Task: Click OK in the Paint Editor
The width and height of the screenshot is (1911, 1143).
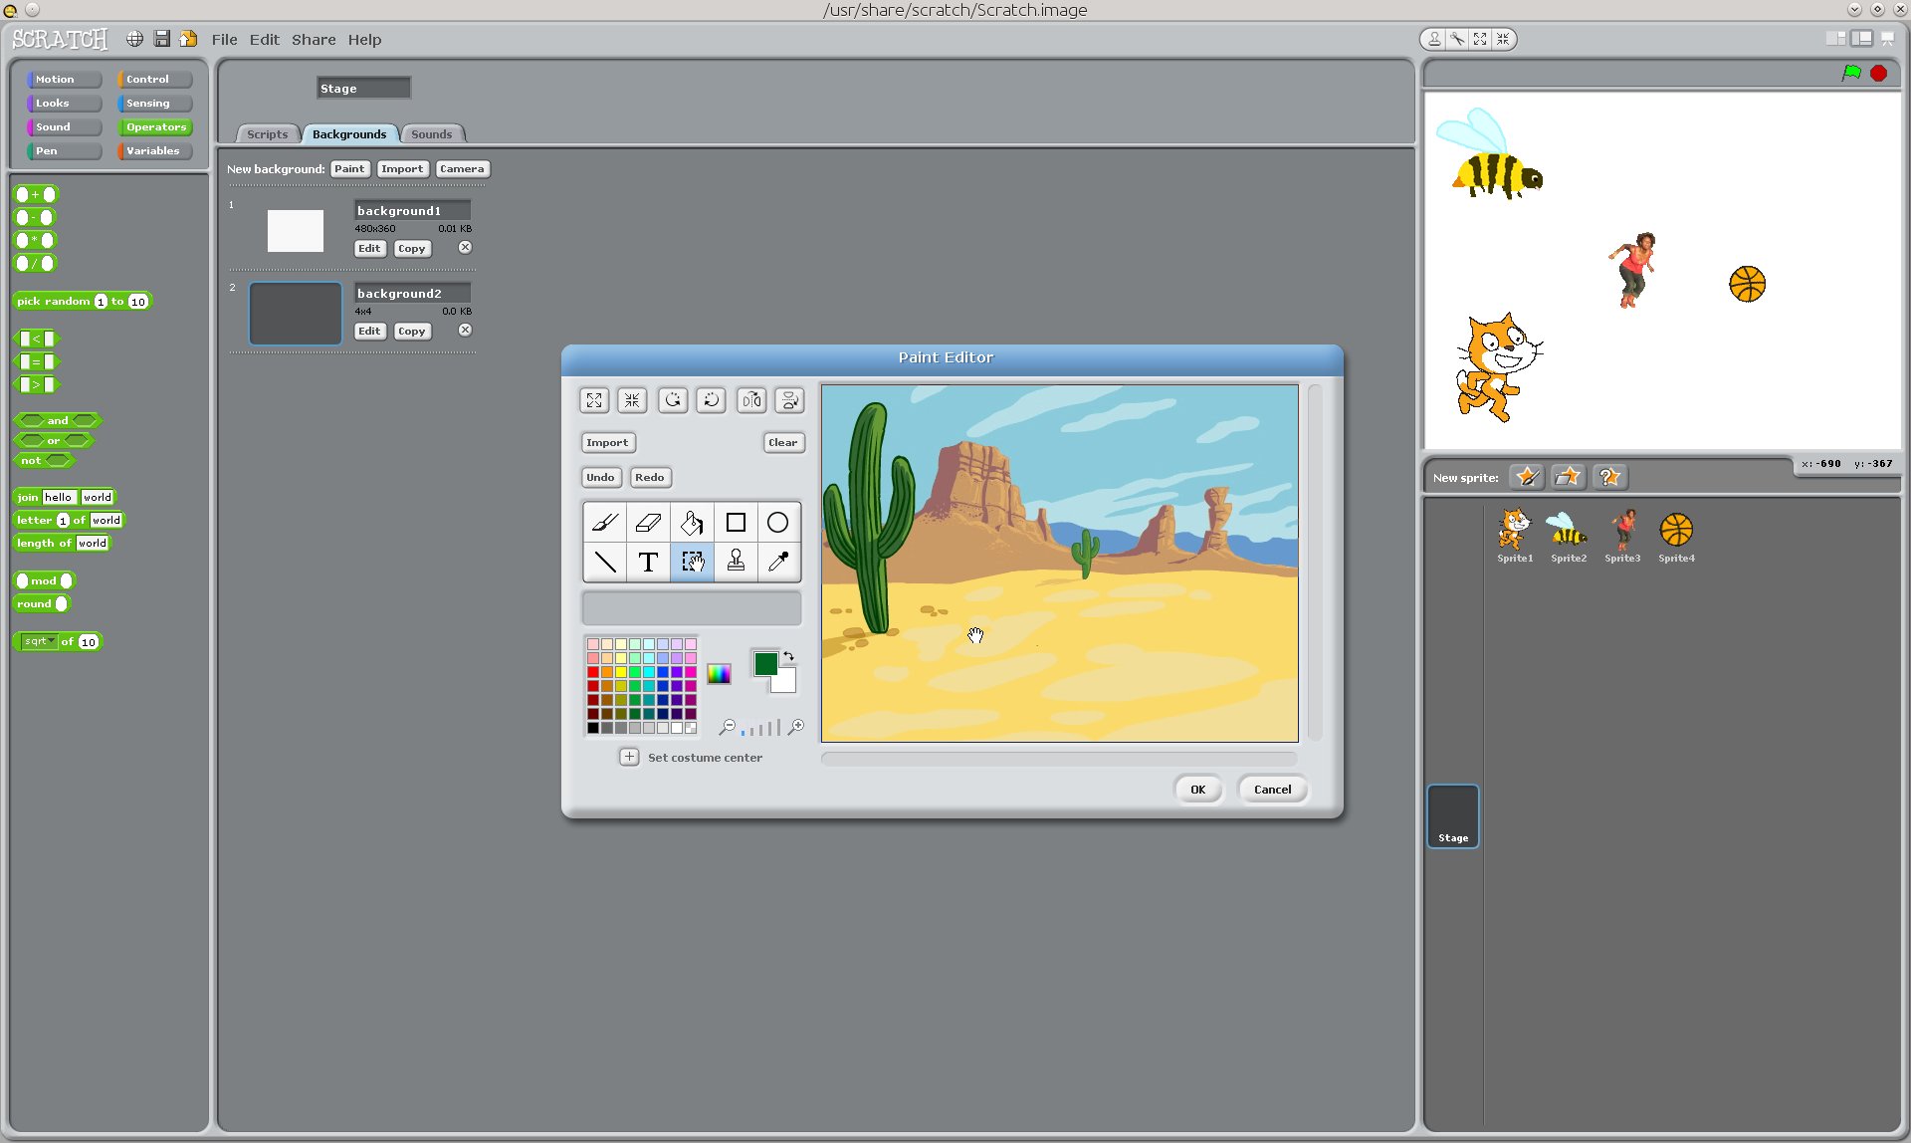Action: click(x=1197, y=790)
